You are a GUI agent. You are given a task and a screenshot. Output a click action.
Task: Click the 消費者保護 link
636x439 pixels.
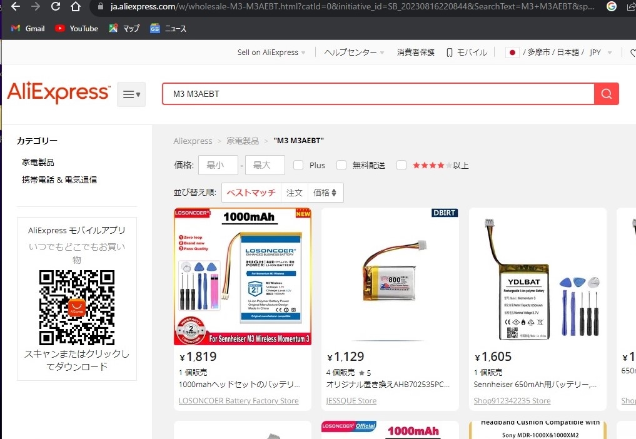[x=415, y=53]
